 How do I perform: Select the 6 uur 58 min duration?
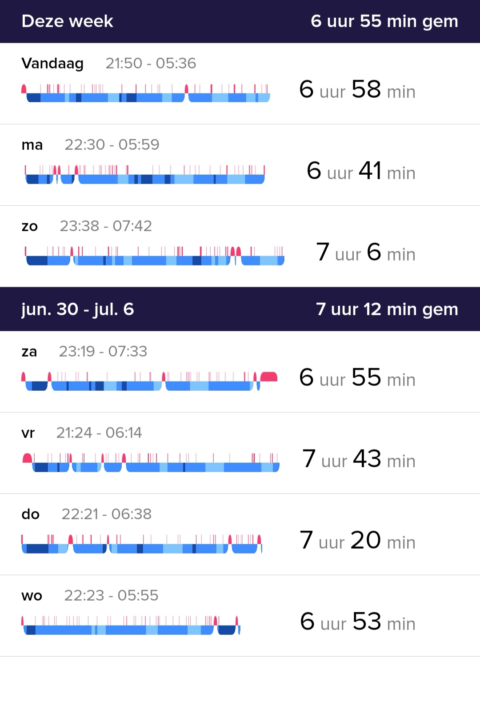(x=357, y=90)
